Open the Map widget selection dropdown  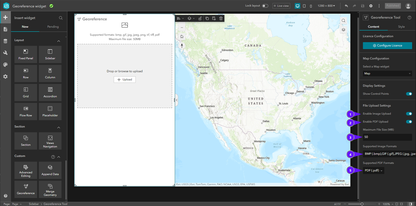[x=387, y=73]
